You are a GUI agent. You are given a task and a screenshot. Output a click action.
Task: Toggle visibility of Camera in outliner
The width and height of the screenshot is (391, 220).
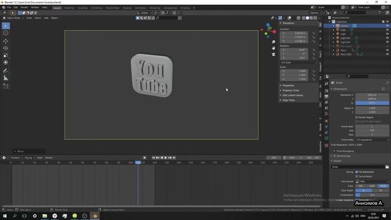pos(387,26)
